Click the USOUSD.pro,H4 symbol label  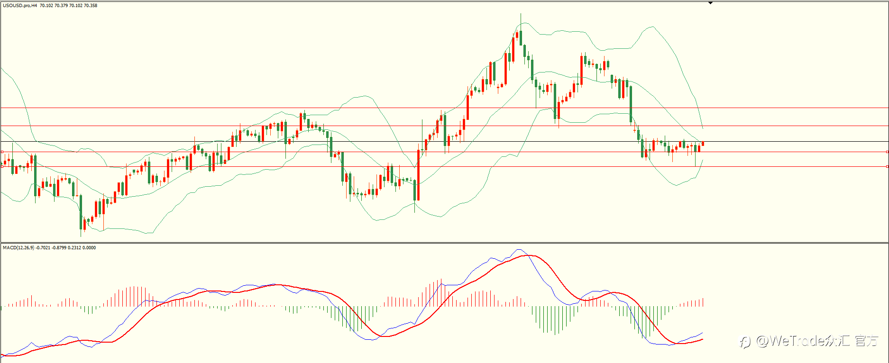pos(20,6)
